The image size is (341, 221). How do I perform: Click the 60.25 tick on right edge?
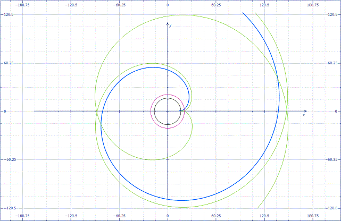coord(332,63)
